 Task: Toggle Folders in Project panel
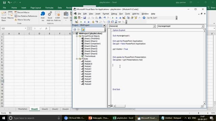click(x=83, y=30)
